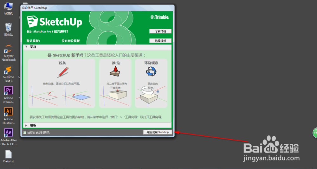Click the 欢迎使用 SketchUp window title
The image size is (317, 169).
coord(35,8)
